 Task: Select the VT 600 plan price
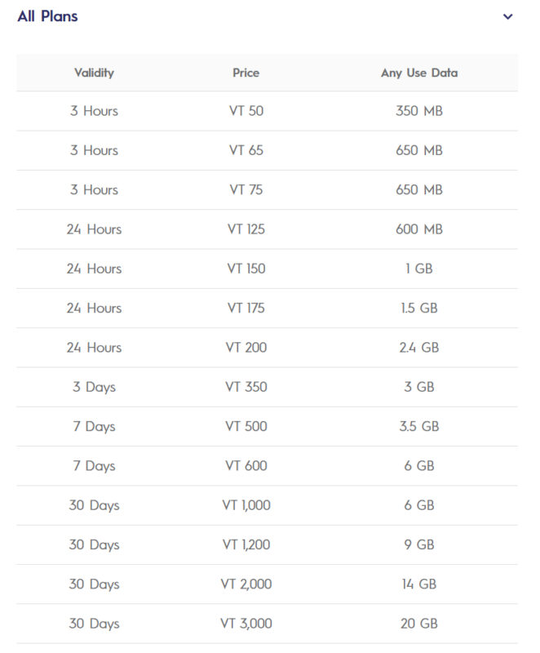pyautogui.click(x=246, y=466)
